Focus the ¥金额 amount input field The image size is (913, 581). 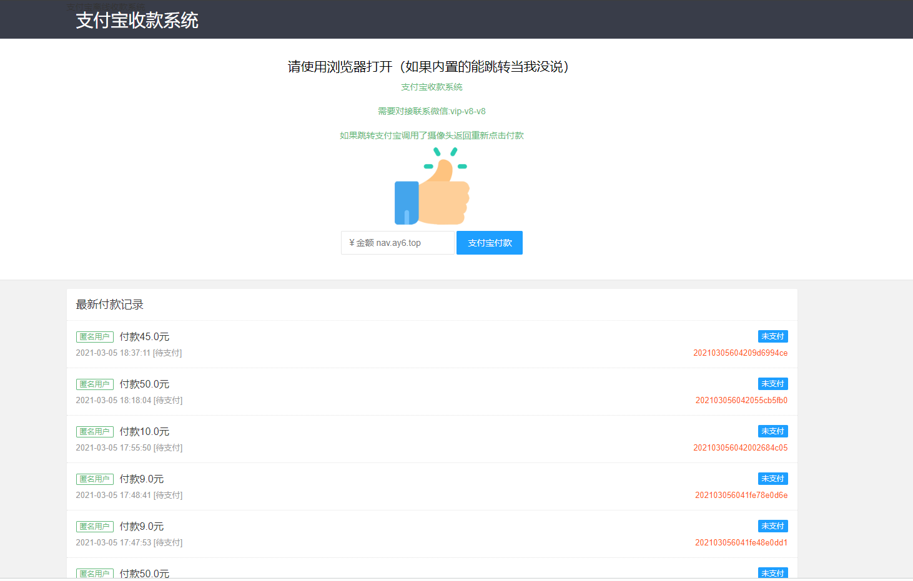pyautogui.click(x=398, y=243)
